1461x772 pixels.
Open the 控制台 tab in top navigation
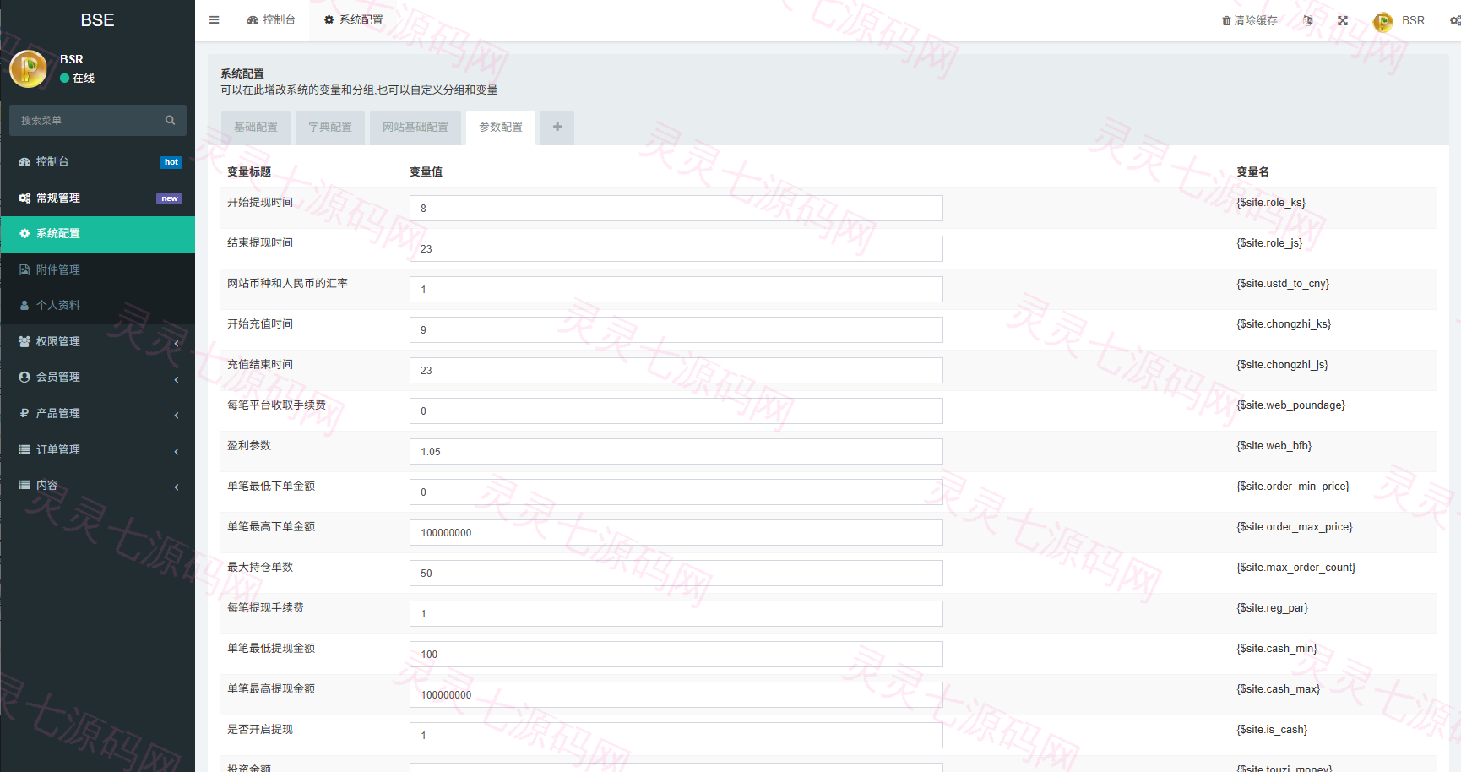271,20
